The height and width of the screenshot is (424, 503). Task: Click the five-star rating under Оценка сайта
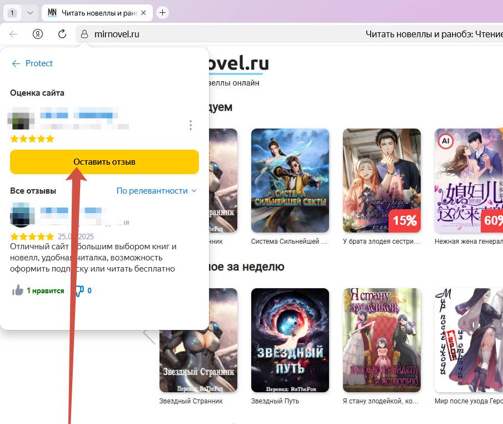32,139
